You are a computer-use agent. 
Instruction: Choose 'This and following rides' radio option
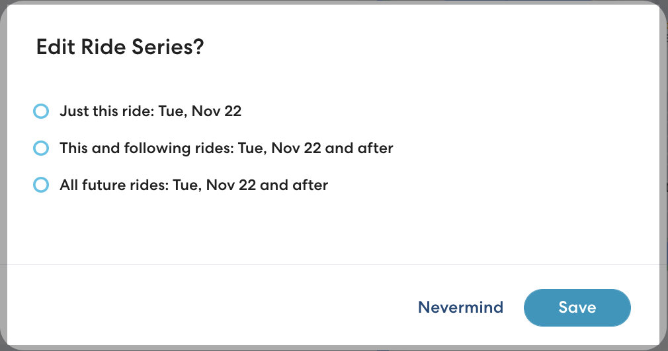pyautogui.click(x=41, y=148)
